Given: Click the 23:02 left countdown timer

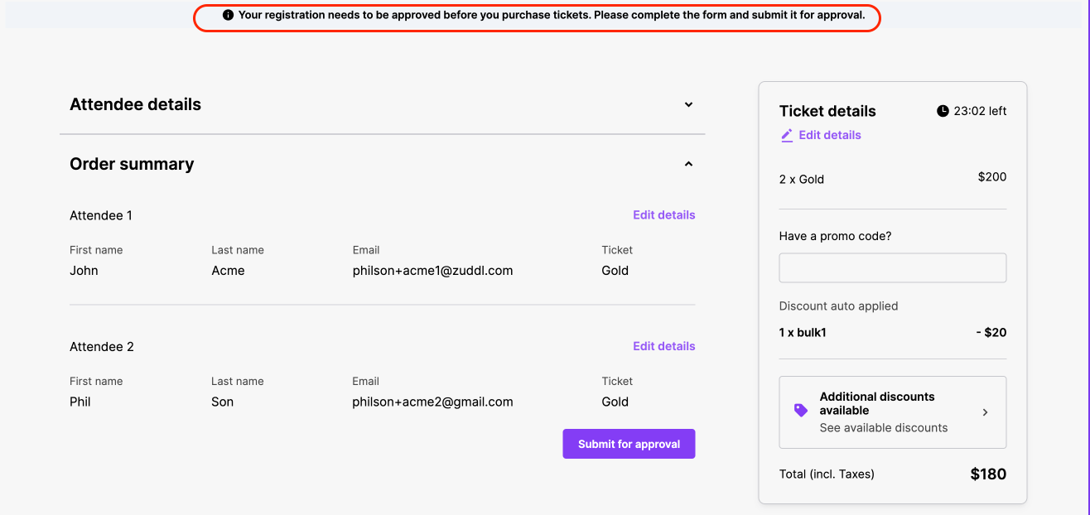Looking at the screenshot, I should pos(980,111).
